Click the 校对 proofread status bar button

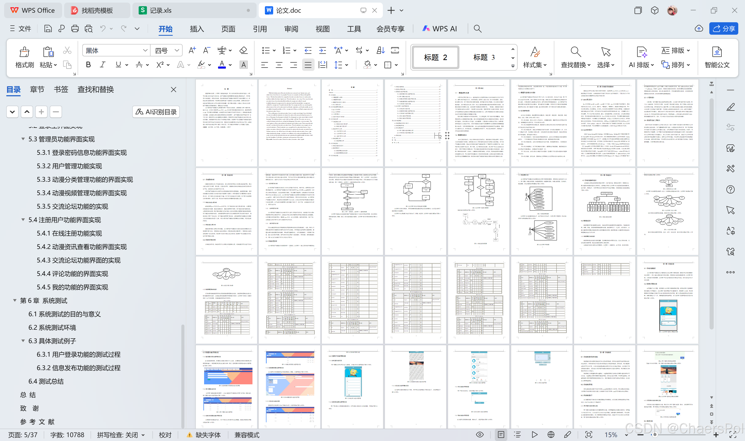[x=165, y=435]
